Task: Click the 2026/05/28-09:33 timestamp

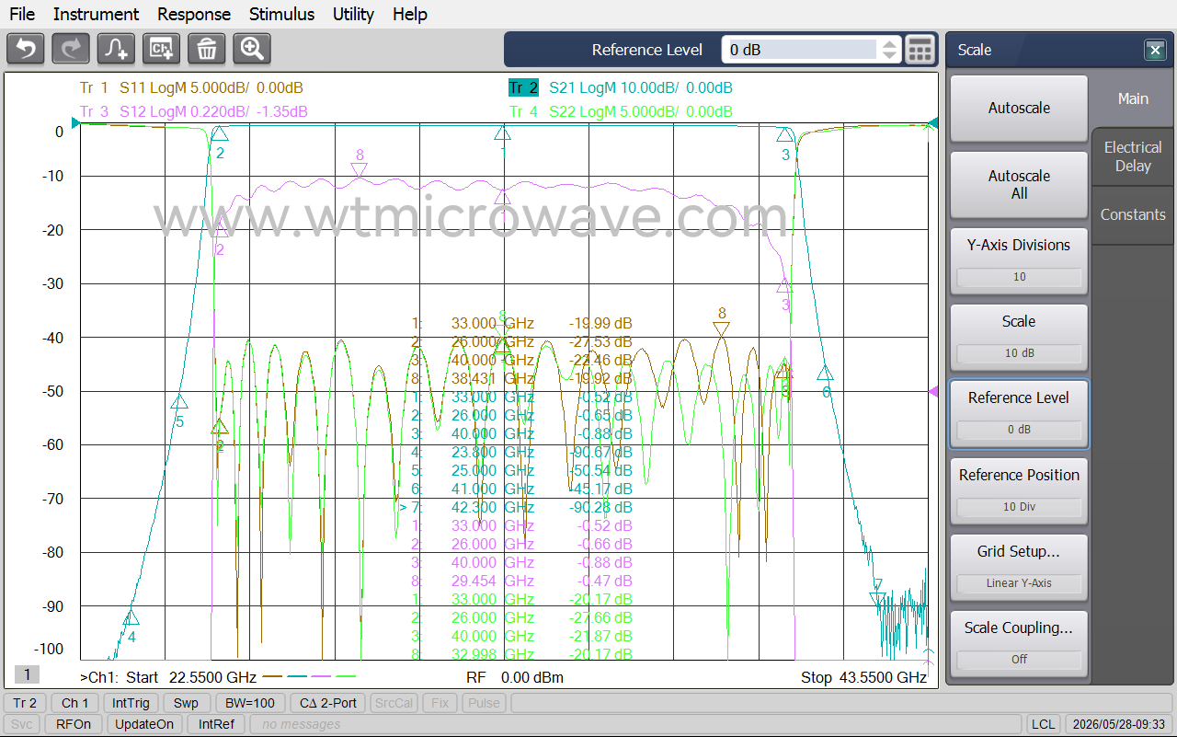Action: click(1117, 724)
